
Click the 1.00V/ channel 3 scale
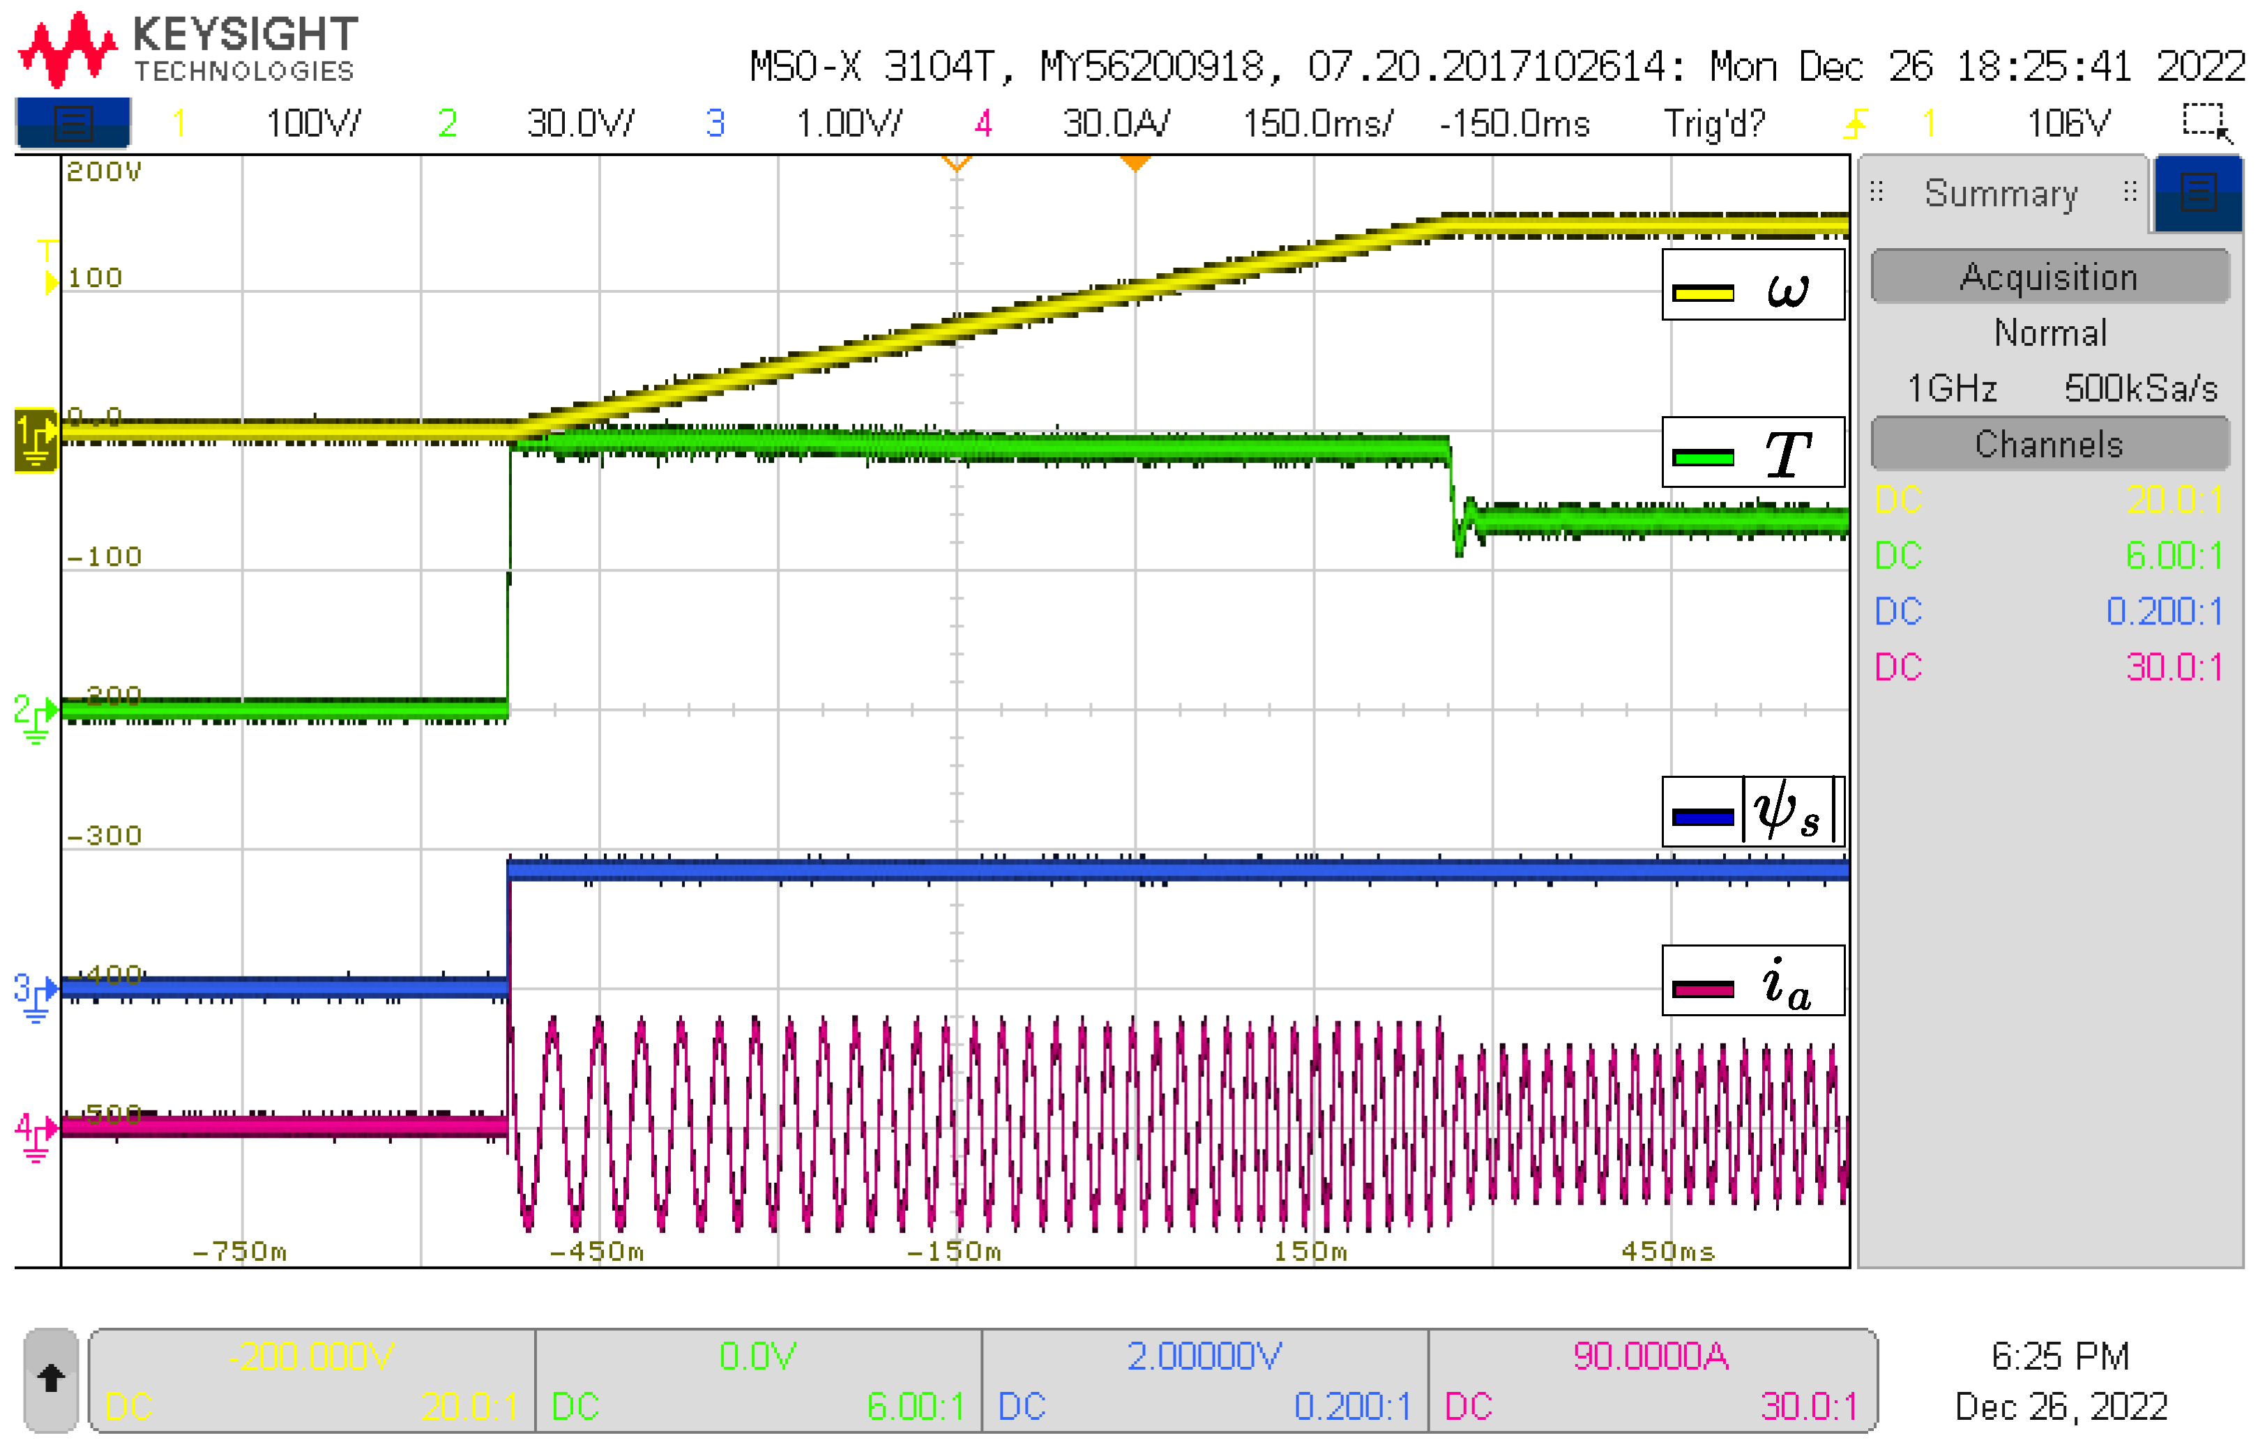click(849, 123)
